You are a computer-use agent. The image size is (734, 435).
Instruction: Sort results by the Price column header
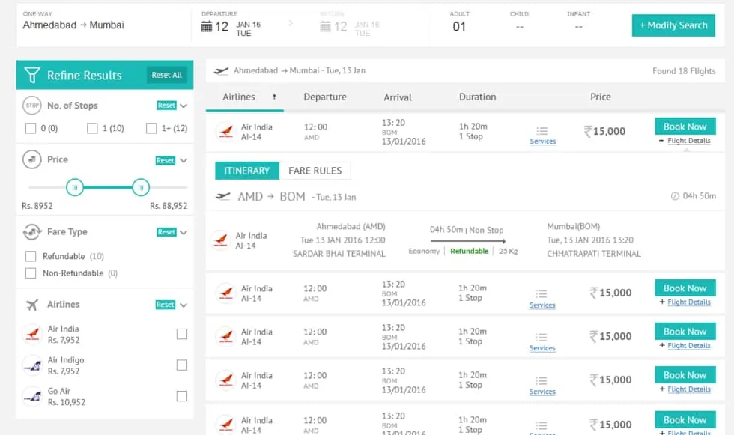pos(601,97)
